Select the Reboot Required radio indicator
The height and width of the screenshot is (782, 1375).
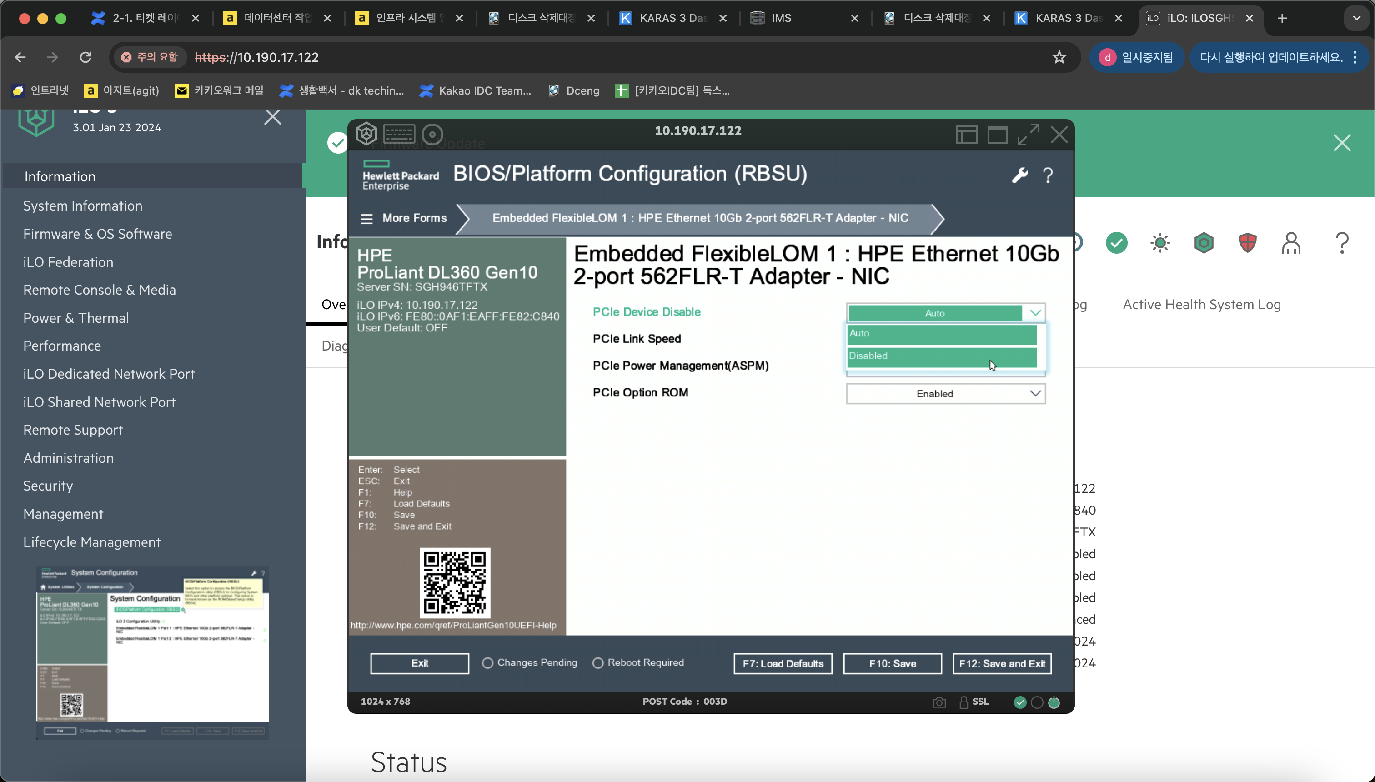pos(598,663)
